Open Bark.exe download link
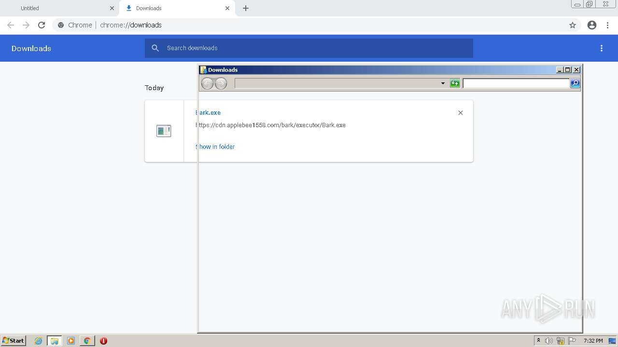The height and width of the screenshot is (347, 618). (208, 112)
